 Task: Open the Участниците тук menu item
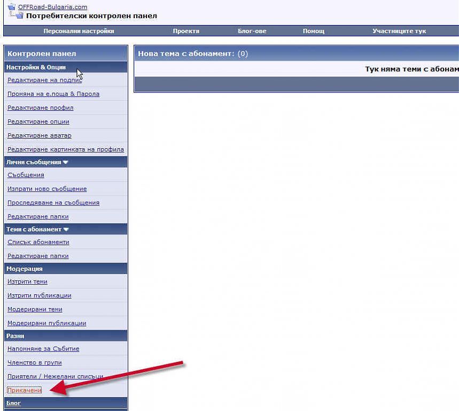(x=399, y=31)
